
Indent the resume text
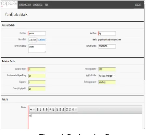click(73, 110)
